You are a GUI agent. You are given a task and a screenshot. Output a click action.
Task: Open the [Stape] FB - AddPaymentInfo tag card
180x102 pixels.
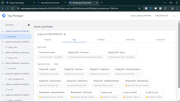[106, 83]
